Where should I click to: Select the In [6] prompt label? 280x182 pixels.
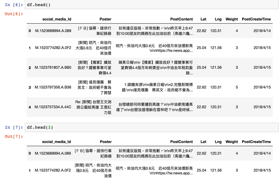[x=14, y=5]
